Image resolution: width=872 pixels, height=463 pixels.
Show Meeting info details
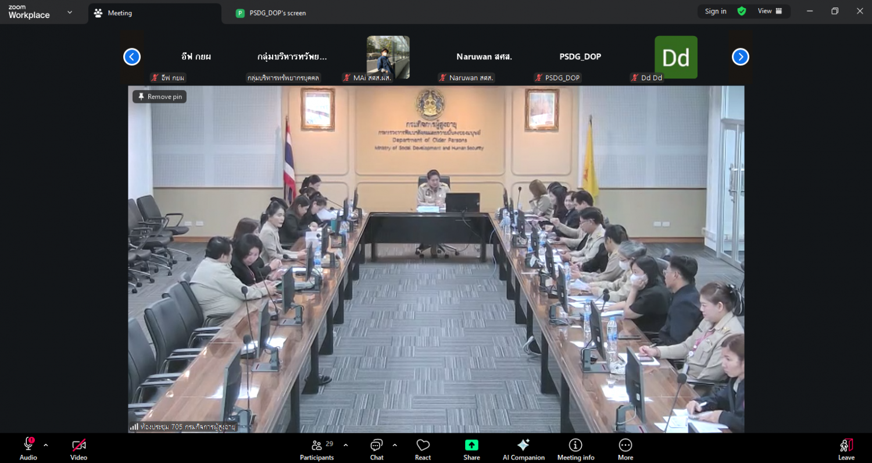576,448
